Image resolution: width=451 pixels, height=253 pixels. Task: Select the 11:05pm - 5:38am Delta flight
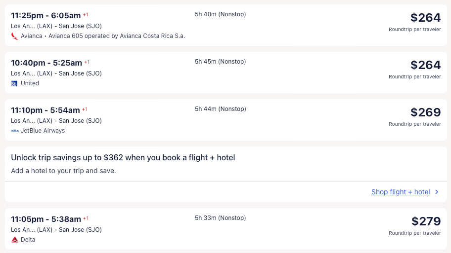point(46,219)
